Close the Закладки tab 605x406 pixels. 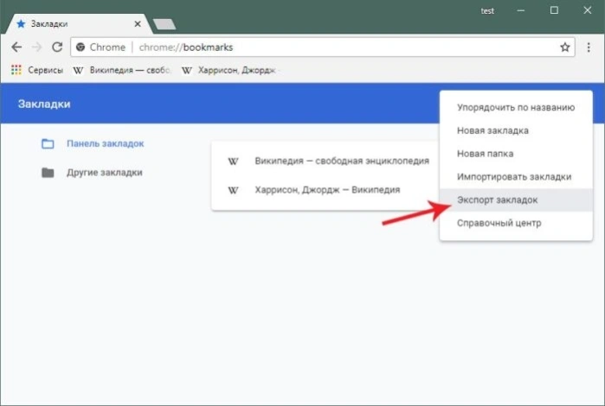point(138,24)
